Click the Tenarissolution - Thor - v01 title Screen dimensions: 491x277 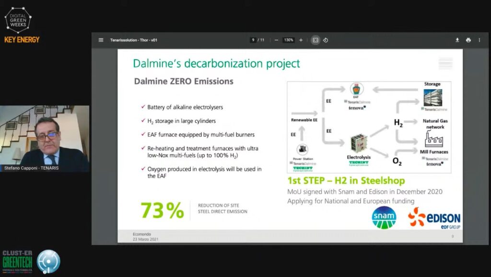pyautogui.click(x=133, y=40)
